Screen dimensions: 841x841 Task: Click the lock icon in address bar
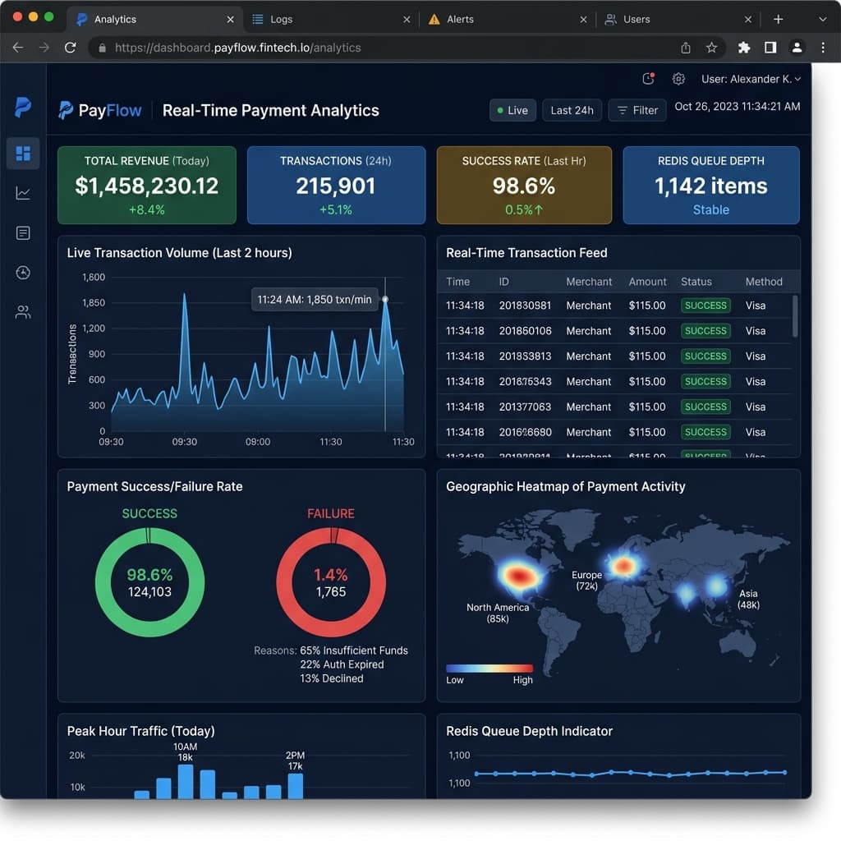coord(102,48)
